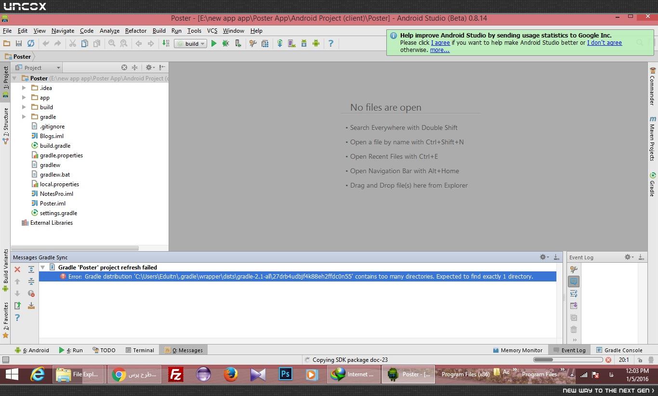
Task: Open Android Device Monitor icon
Action: (x=316, y=43)
